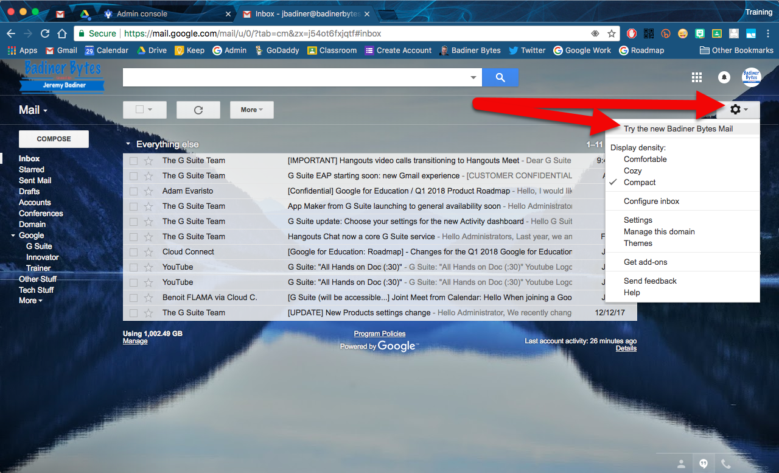Viewport: 779px width, 473px height.
Task: Star the Cloud Connect email
Action: pyautogui.click(x=148, y=252)
